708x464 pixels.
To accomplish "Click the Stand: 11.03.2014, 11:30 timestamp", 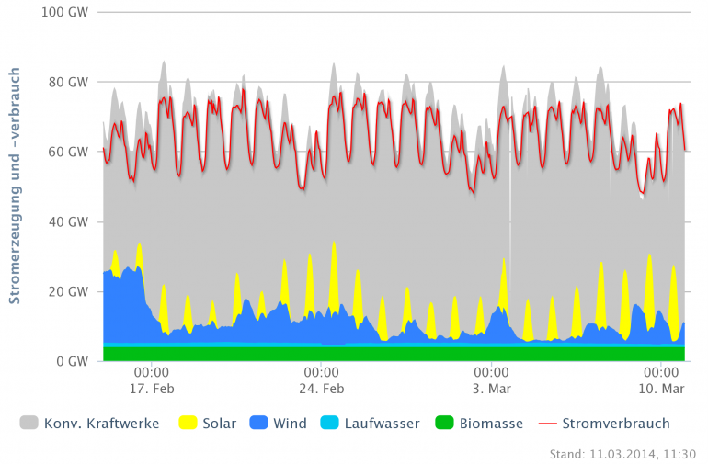I will tap(622, 454).
